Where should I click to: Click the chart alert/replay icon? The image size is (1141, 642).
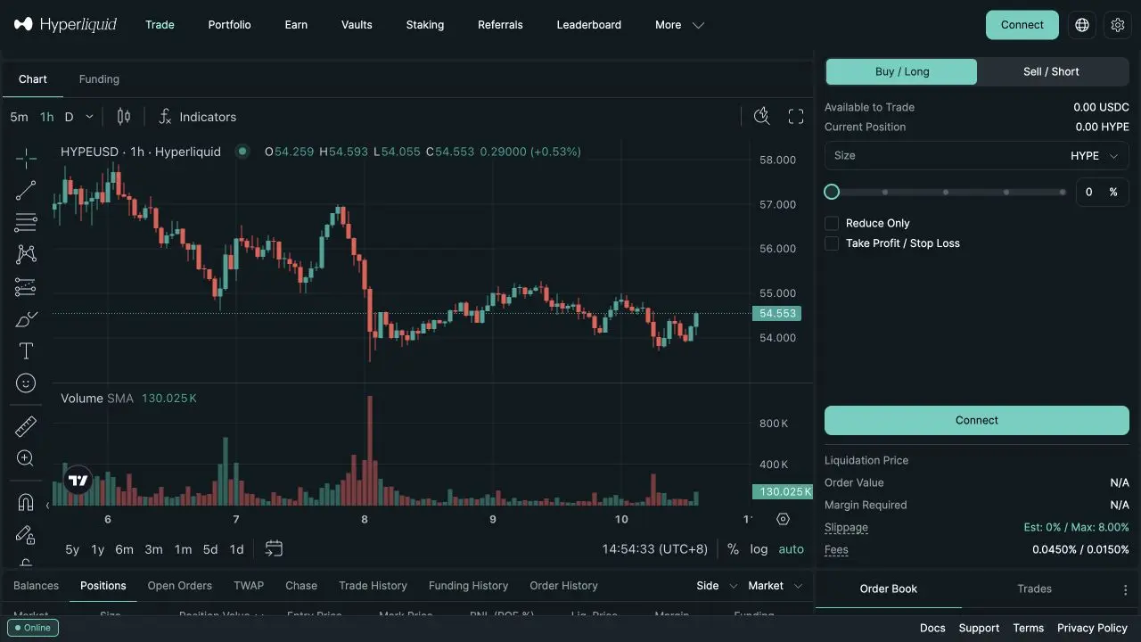[761, 117]
